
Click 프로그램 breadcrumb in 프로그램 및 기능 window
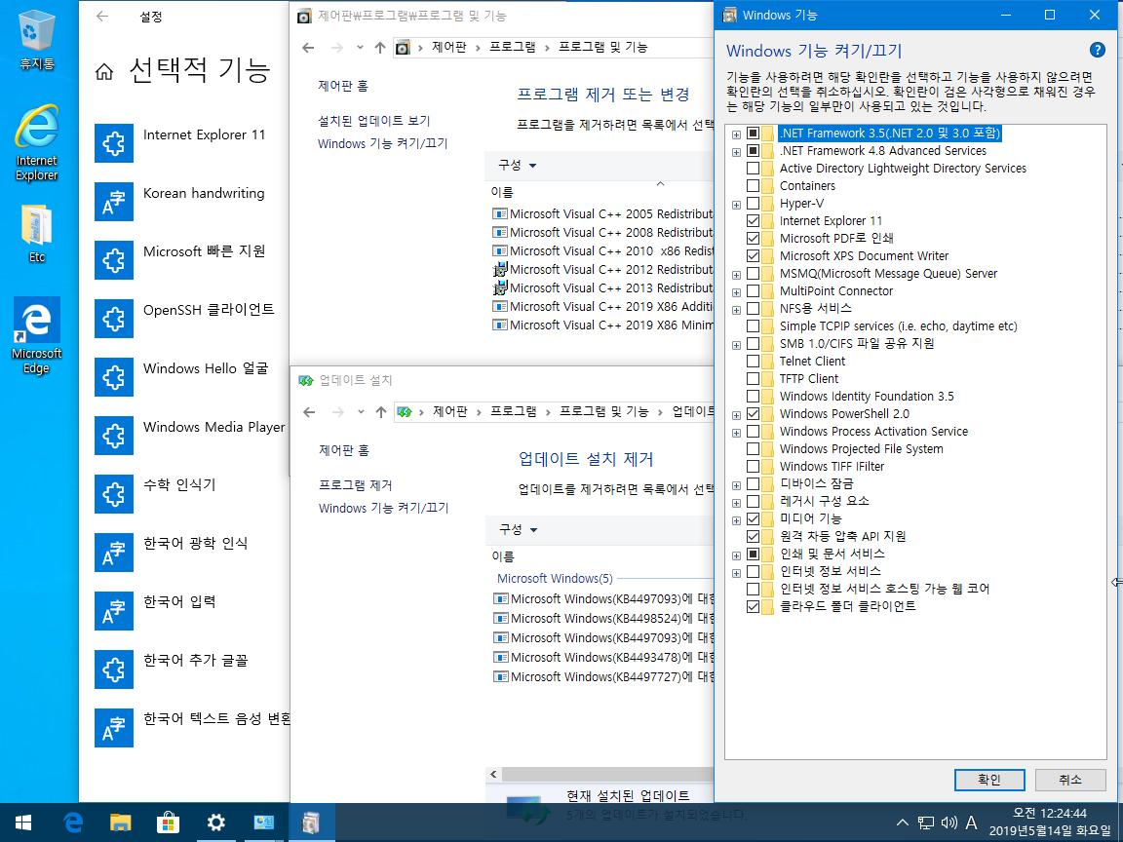point(512,47)
